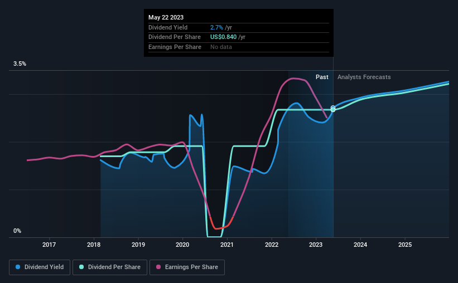Viewport: 458px width, 283px height.
Task: Click the Analysts Forecasts label
Action: pyautogui.click(x=364, y=77)
